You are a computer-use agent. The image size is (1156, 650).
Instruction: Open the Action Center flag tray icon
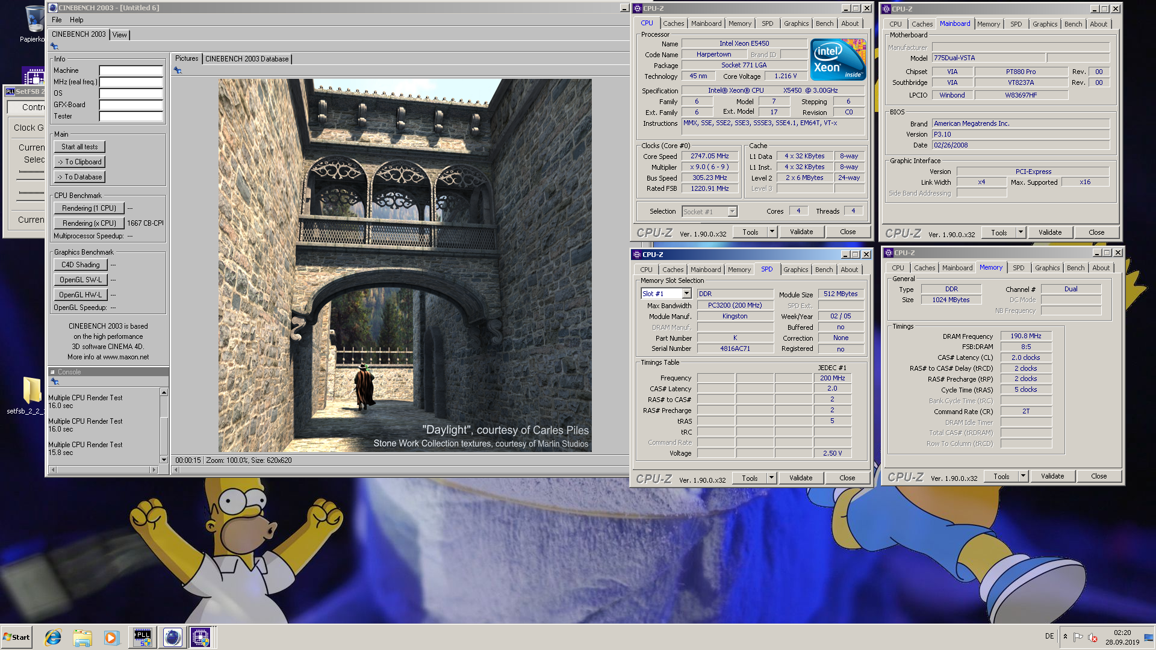1078,637
